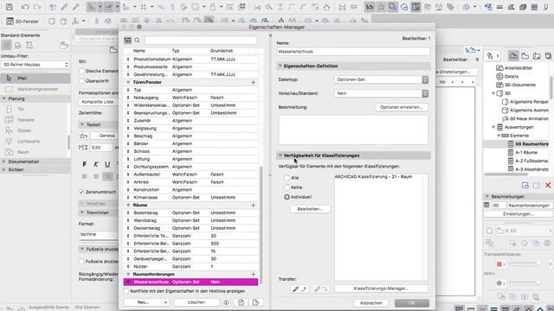Open the Neu... dropdown button
The width and height of the screenshot is (554, 311).
pos(146,302)
